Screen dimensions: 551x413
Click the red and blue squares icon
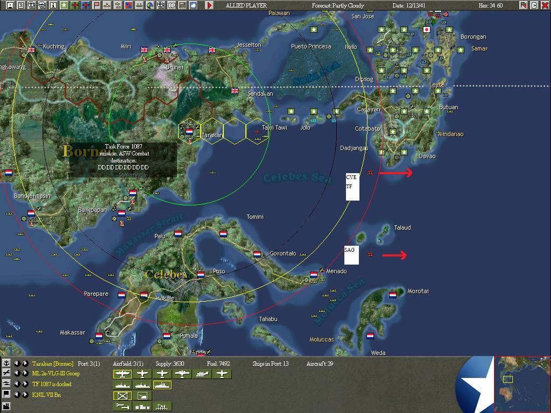(x=128, y=5)
